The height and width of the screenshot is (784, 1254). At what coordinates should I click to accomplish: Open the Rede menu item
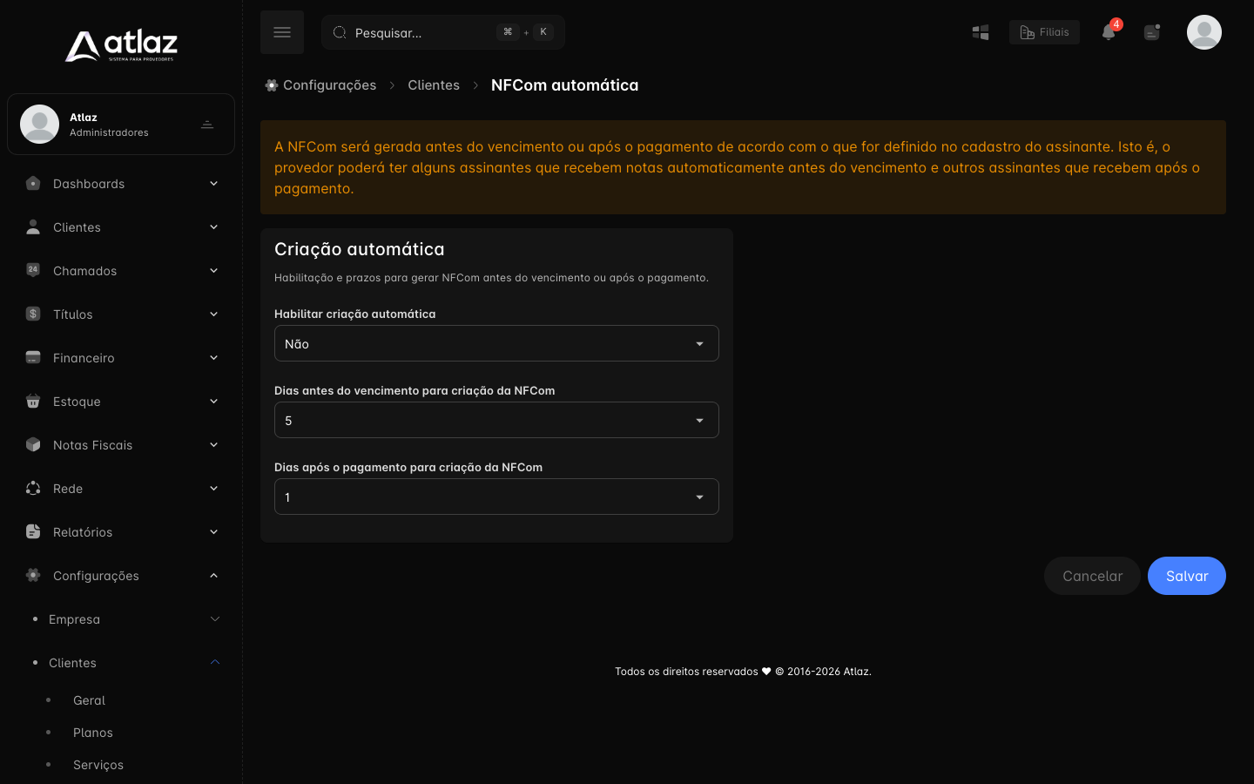121,488
